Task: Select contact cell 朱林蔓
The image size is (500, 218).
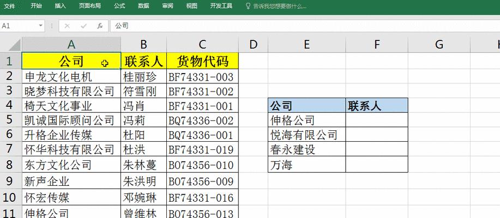Action: click(x=144, y=165)
